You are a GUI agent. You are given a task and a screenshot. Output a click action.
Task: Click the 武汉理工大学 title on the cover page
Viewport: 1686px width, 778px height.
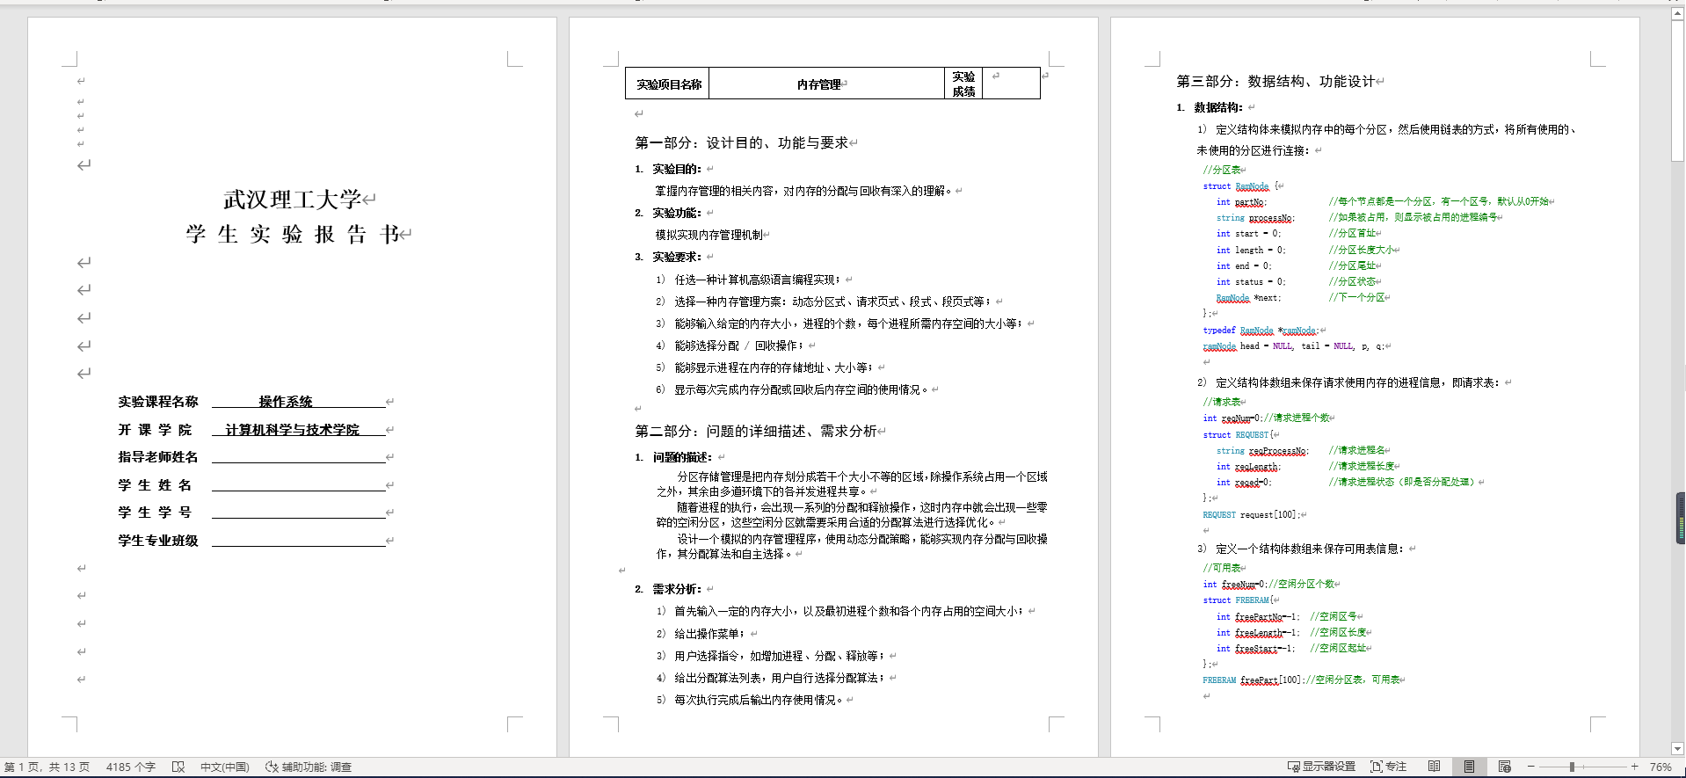[292, 200]
